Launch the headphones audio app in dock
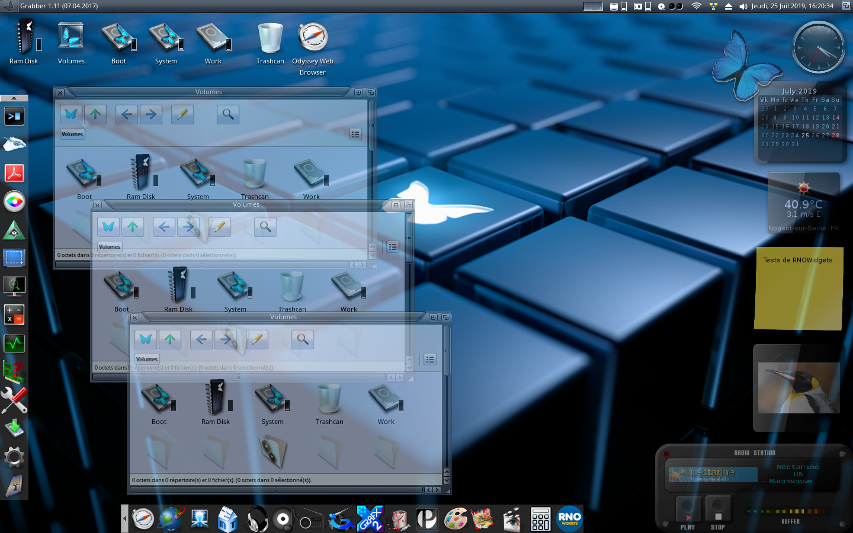Image resolution: width=853 pixels, height=533 pixels. (256, 519)
